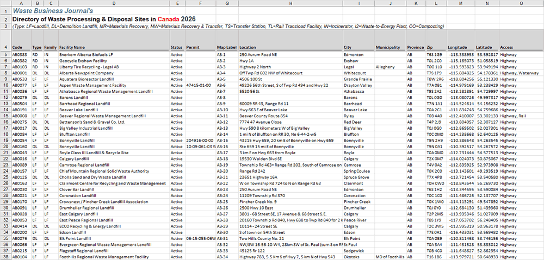Click city cell 'St Paul'
544x260 pixels.
point(358,244)
